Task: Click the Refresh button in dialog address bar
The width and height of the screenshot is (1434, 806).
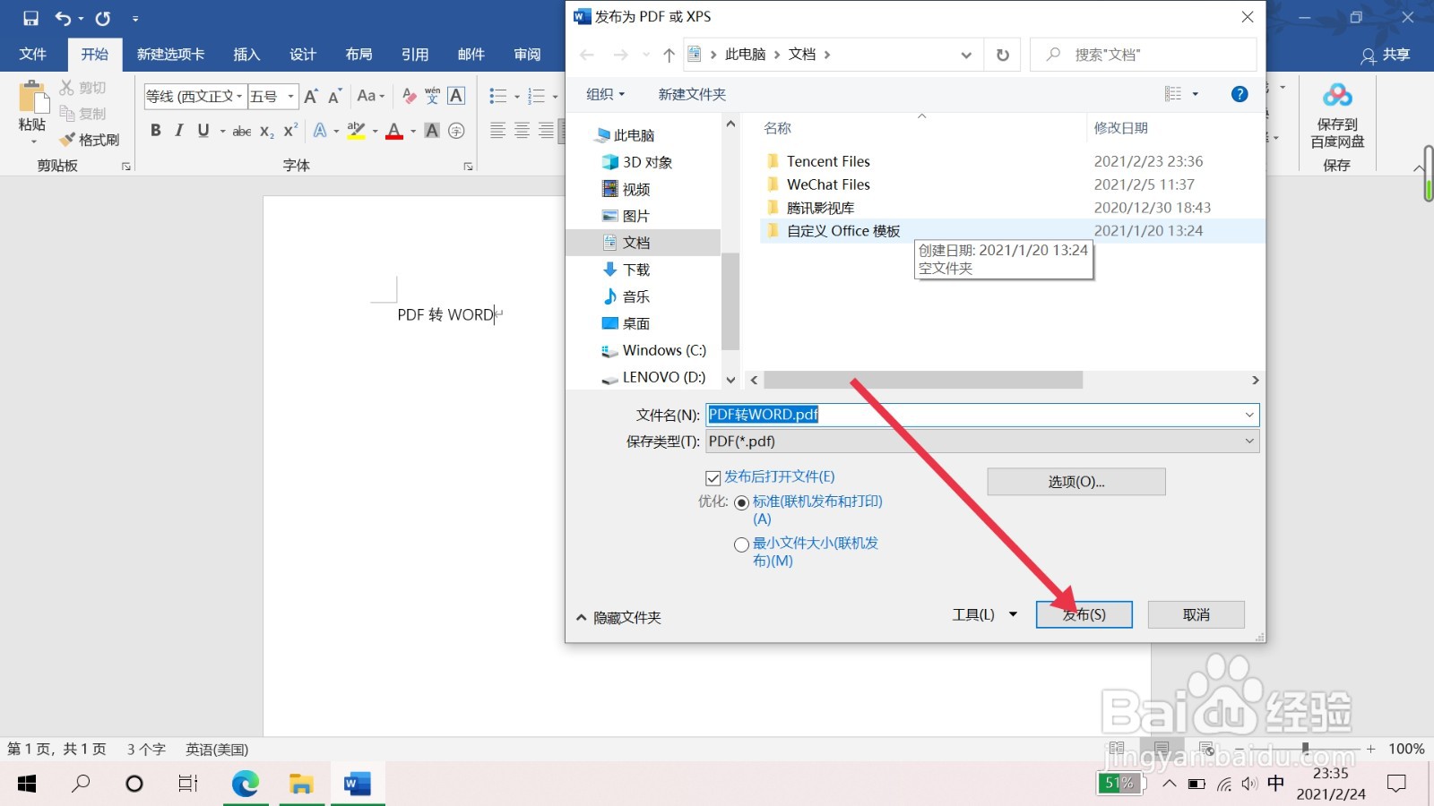Action: (1003, 55)
